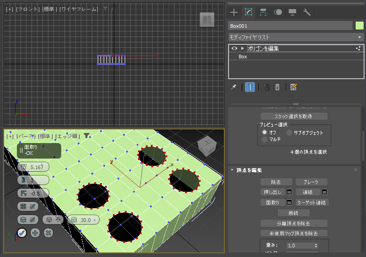Click the pin stack icon
This screenshot has height=257, width=366.
click(x=233, y=87)
